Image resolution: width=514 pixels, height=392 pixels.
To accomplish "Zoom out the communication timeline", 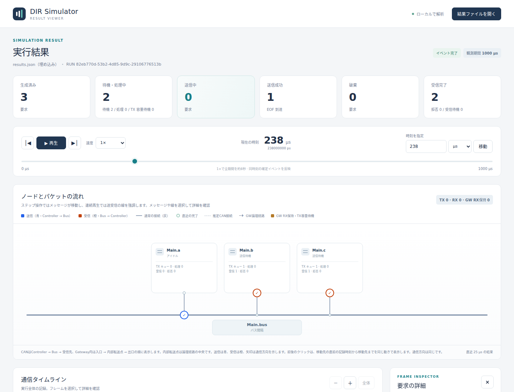I will click(336, 383).
